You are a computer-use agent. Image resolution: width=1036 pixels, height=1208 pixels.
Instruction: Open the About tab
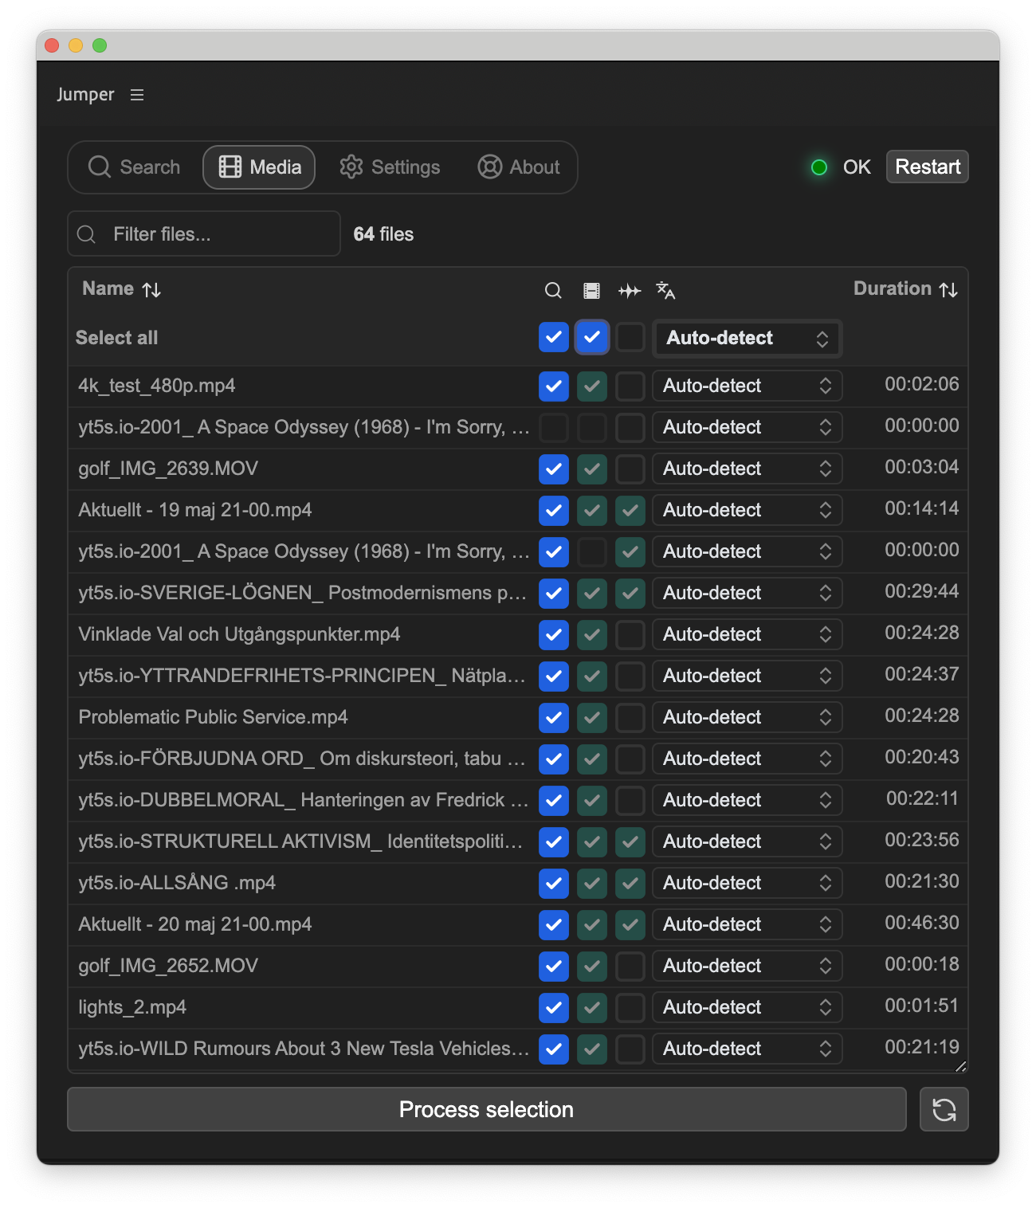519,167
